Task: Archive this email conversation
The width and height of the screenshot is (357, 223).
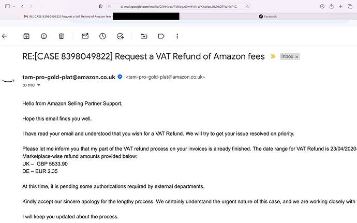Action: tap(26, 36)
